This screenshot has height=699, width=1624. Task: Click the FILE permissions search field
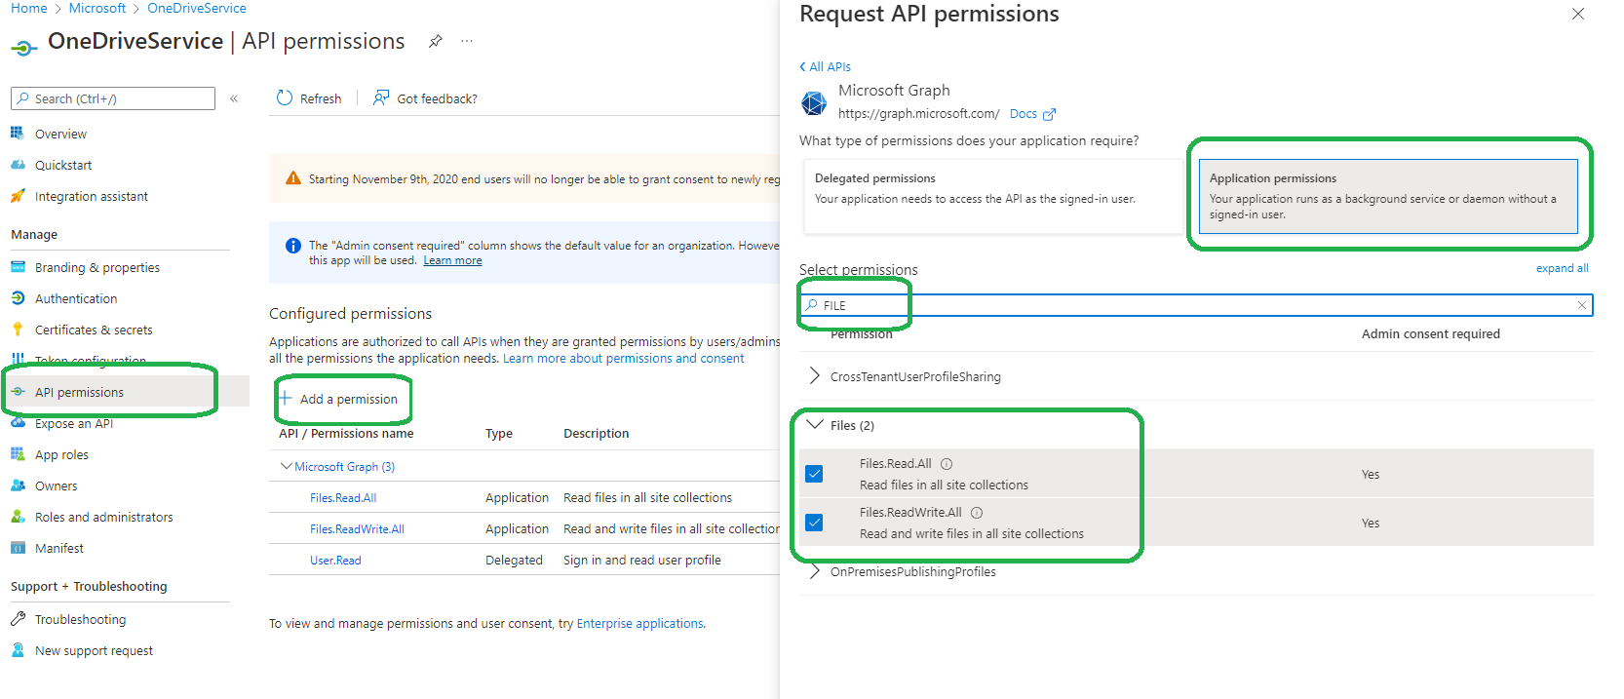[x=1196, y=305]
